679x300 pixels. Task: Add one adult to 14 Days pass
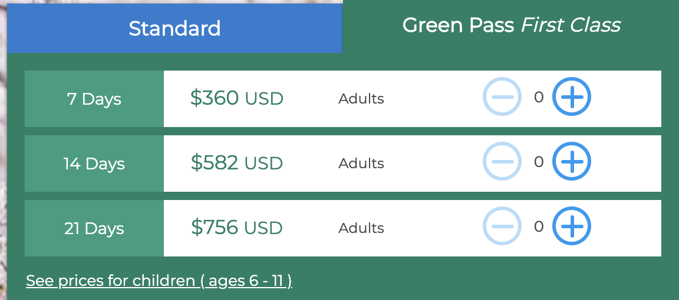(x=572, y=161)
